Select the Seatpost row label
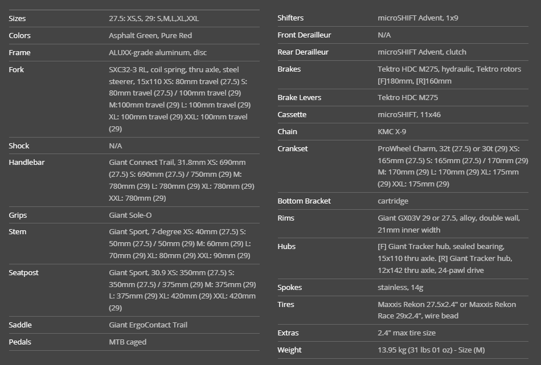 [23, 272]
